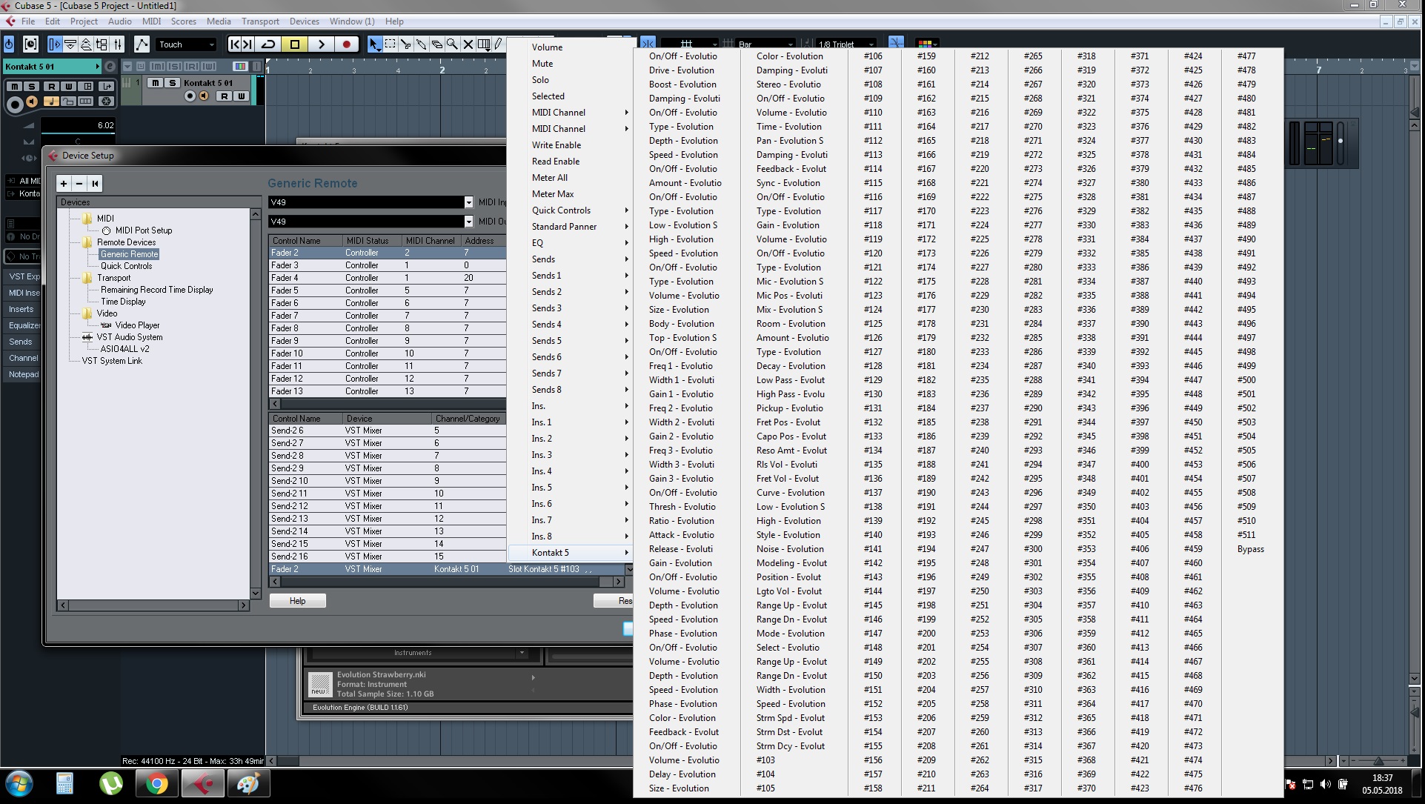The image size is (1425, 804).
Task: Click the Help button in Device Setup
Action: click(297, 601)
